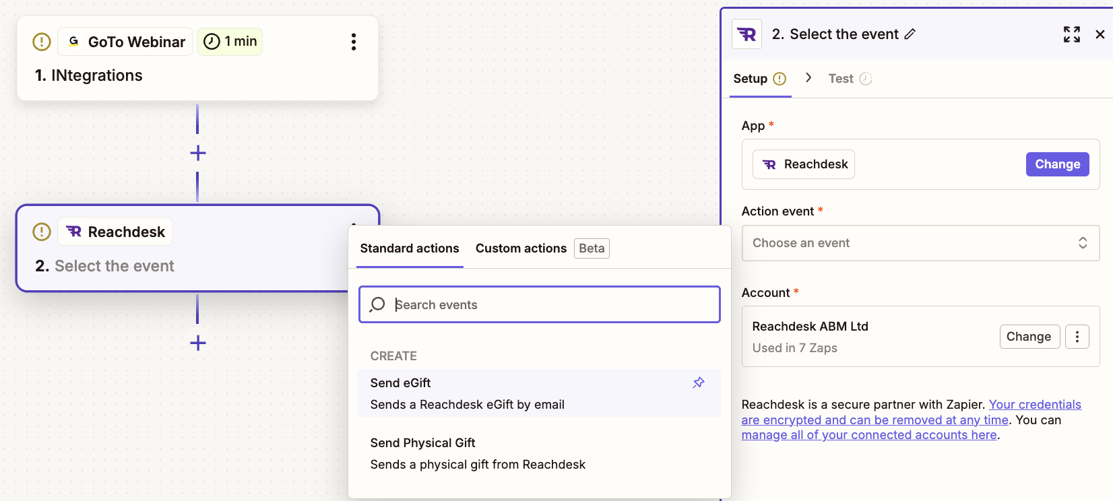Expand panel to full screen
Image resolution: width=1113 pixels, height=501 pixels.
click(x=1072, y=34)
